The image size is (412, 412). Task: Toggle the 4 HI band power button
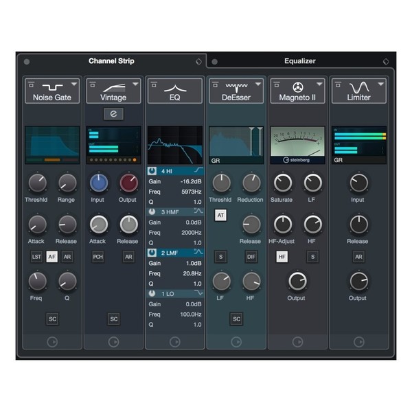click(x=152, y=171)
